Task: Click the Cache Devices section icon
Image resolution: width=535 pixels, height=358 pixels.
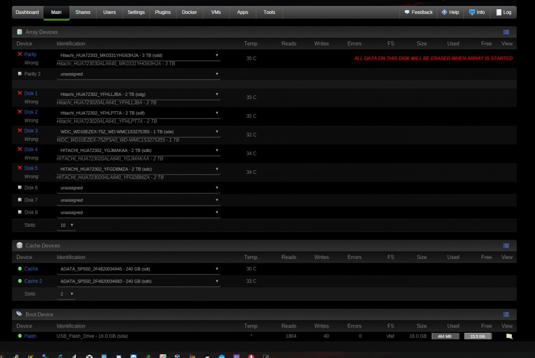Action: (19, 246)
